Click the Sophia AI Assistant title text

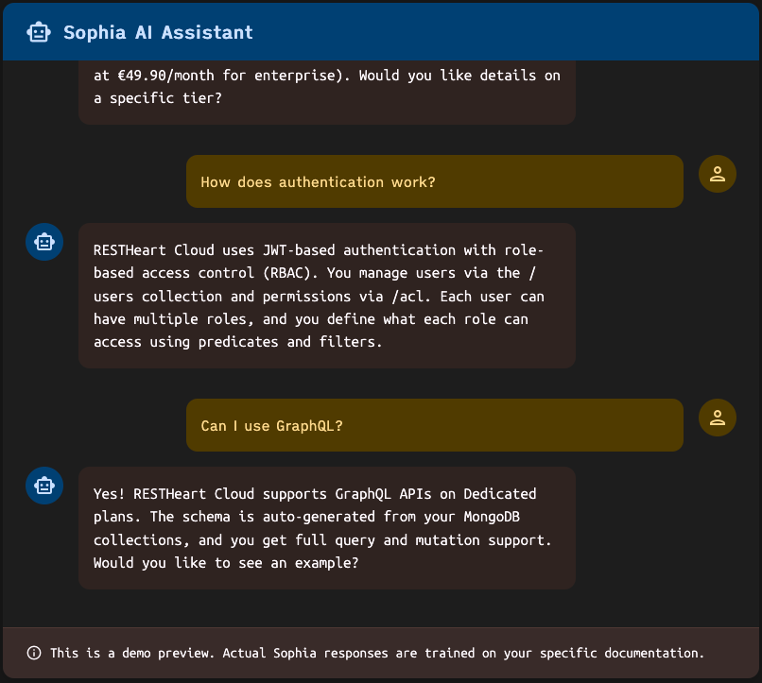click(158, 31)
